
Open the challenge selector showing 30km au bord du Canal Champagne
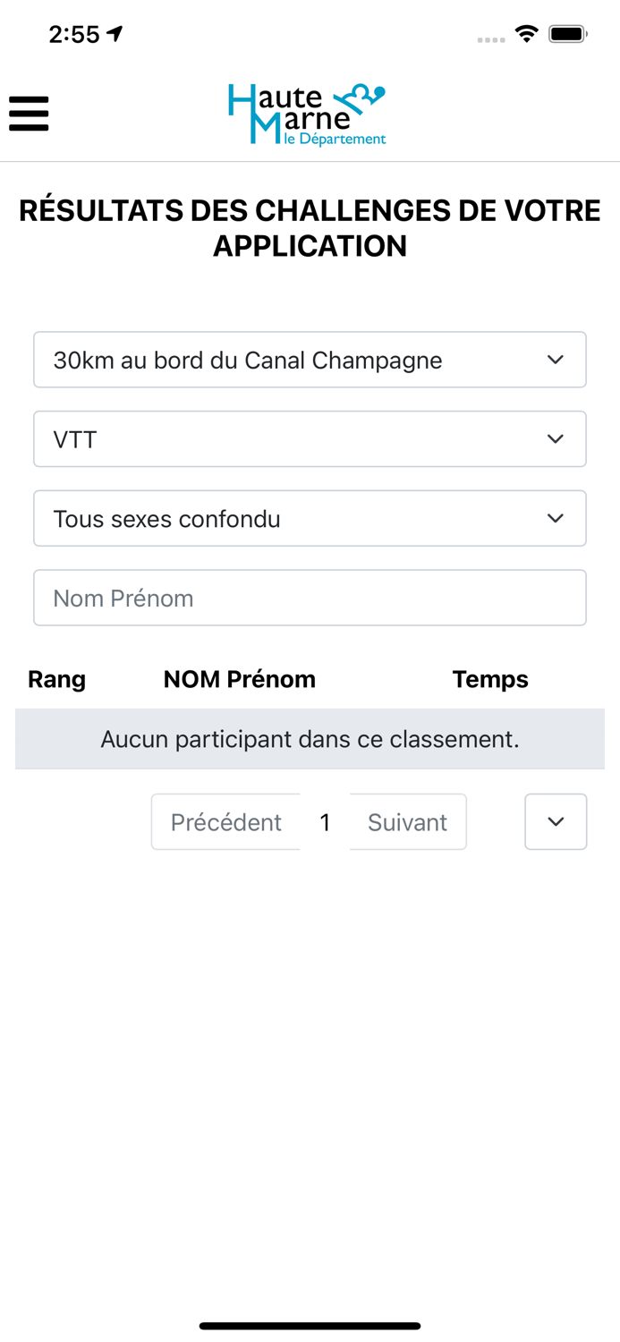click(310, 360)
